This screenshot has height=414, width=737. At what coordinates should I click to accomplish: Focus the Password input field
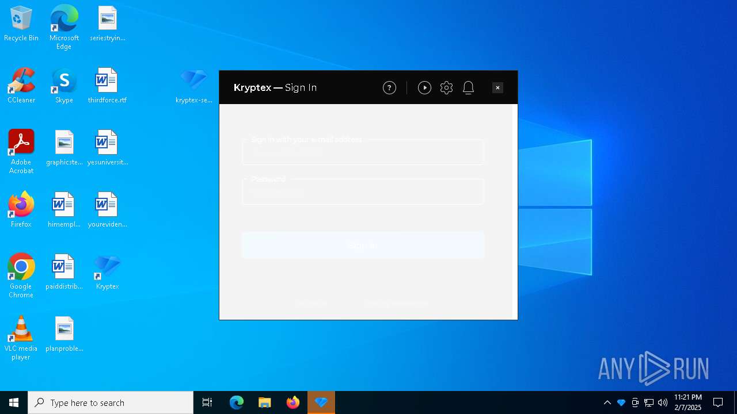[x=363, y=191]
